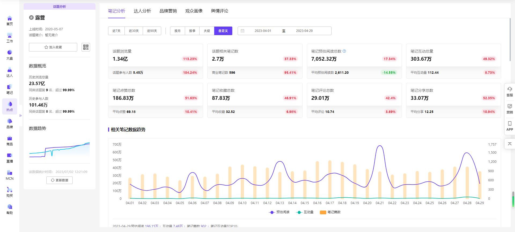This screenshot has height=232, width=515.
Task: Select the 近30天 time range
Action: [134, 31]
